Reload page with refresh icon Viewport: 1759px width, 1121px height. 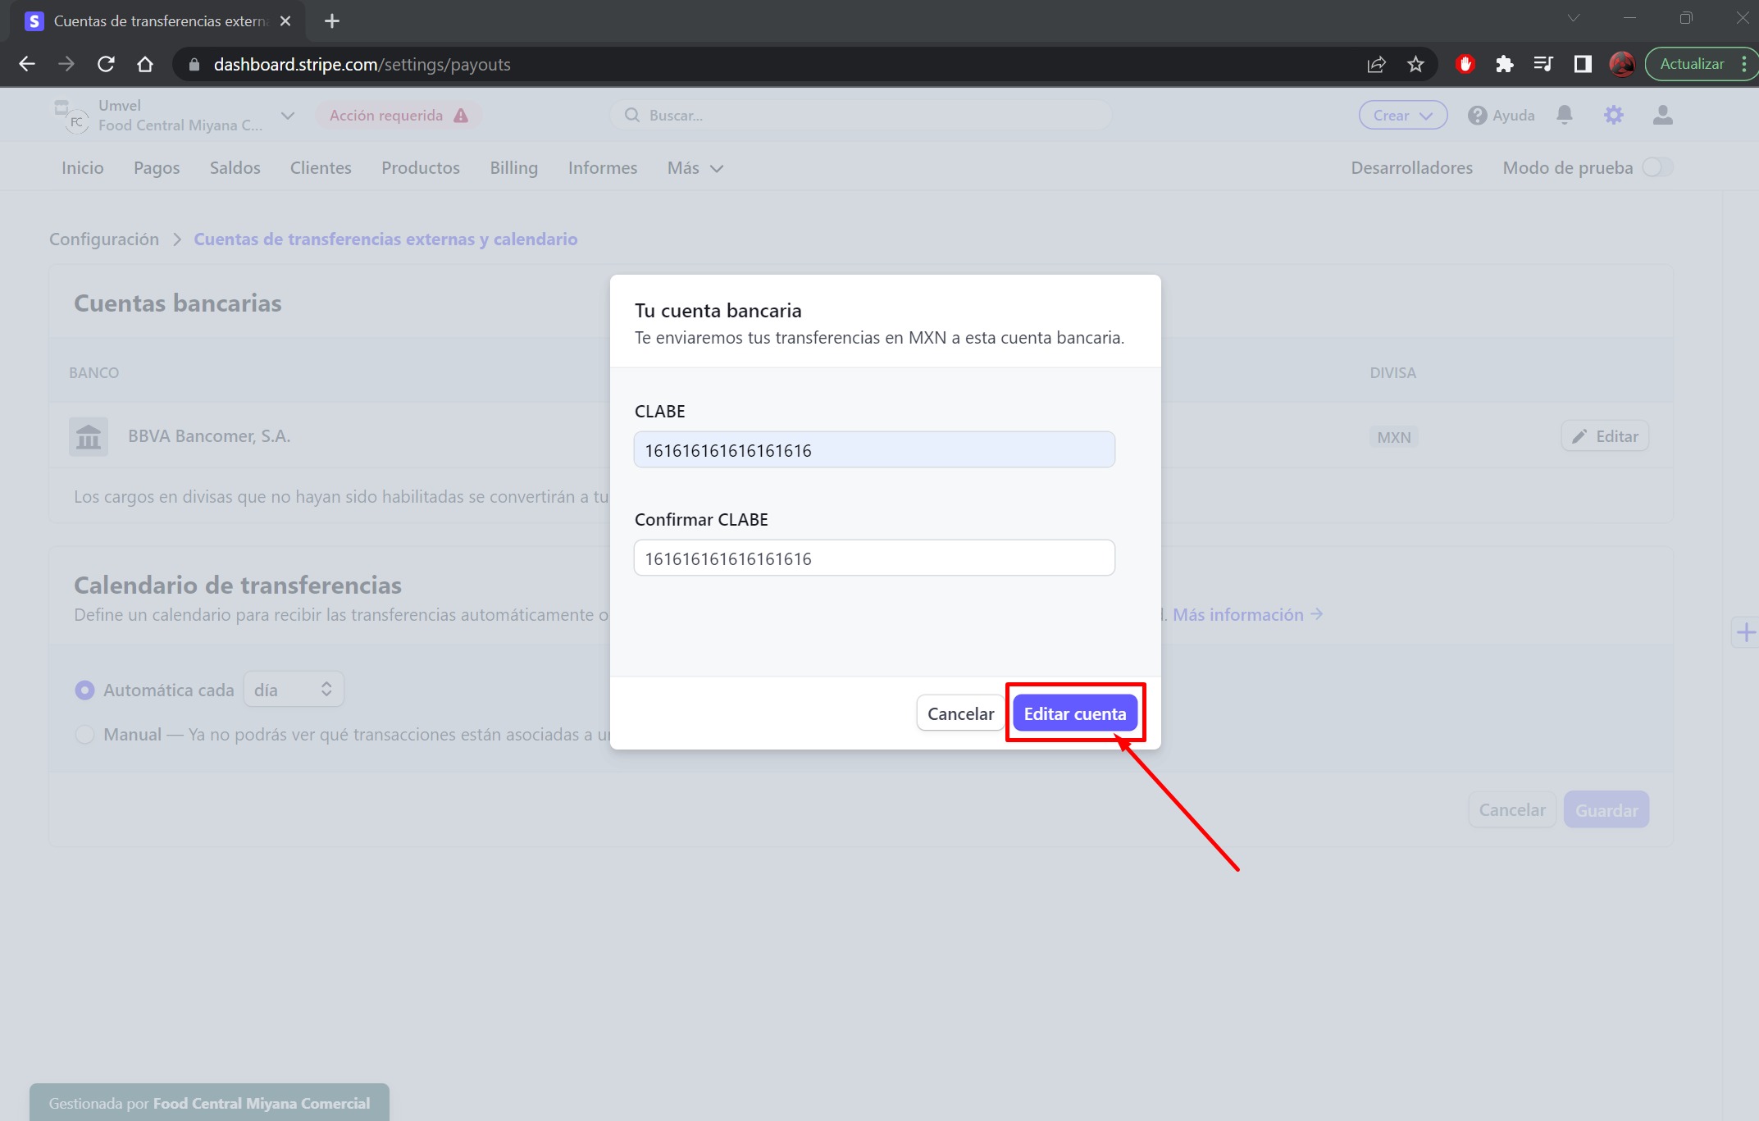point(106,64)
